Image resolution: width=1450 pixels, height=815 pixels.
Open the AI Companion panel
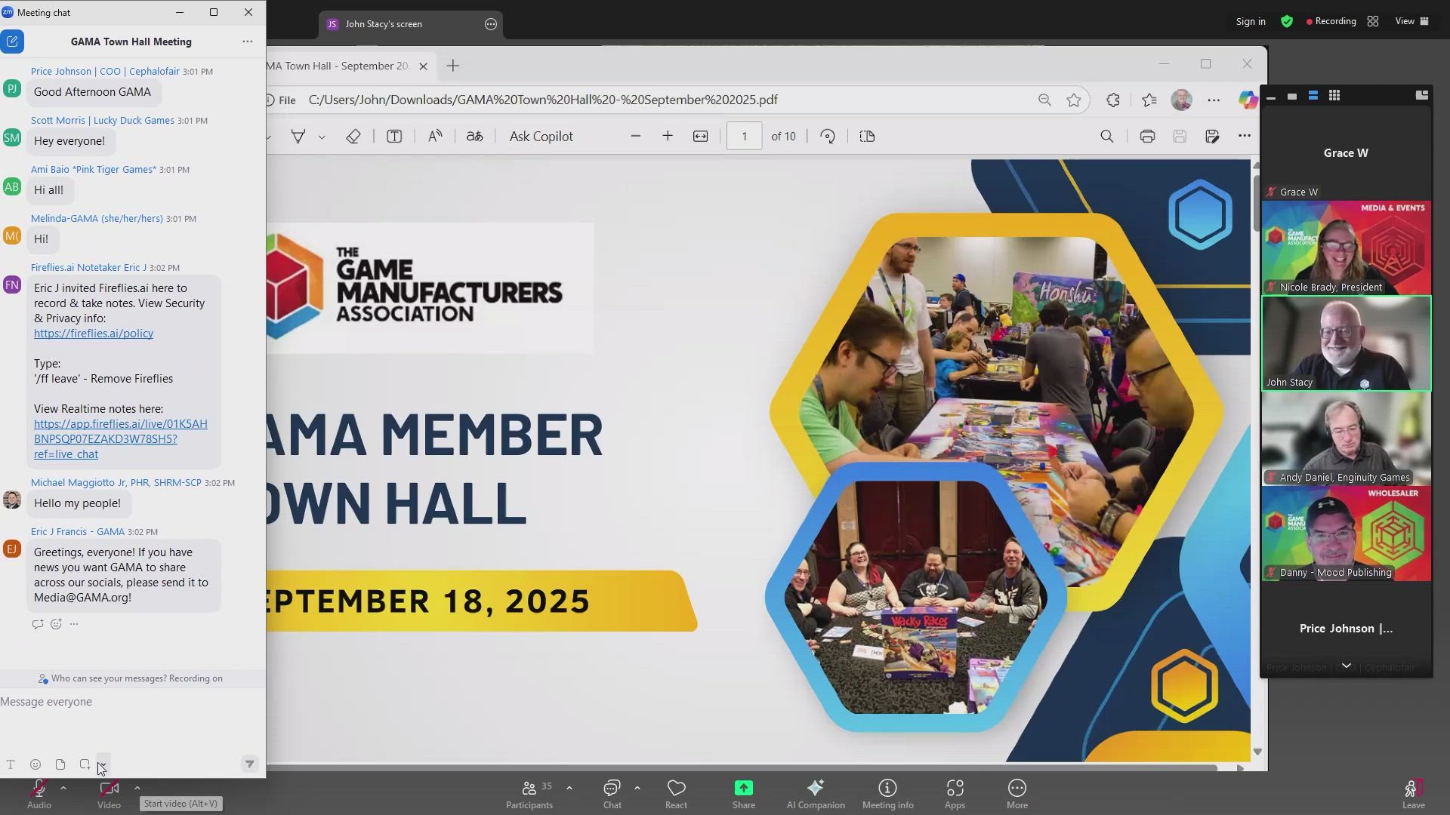pyautogui.click(x=815, y=792)
